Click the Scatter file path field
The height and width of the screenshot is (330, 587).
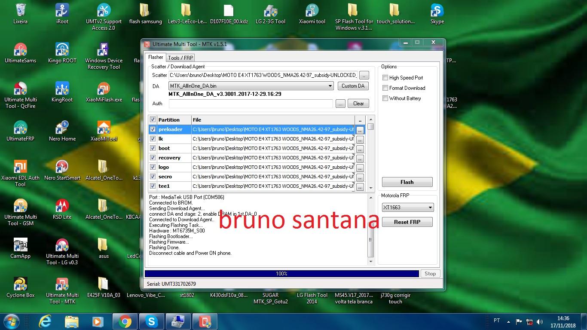263,75
